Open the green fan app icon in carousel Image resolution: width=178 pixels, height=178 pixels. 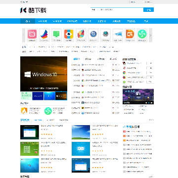[142, 34]
